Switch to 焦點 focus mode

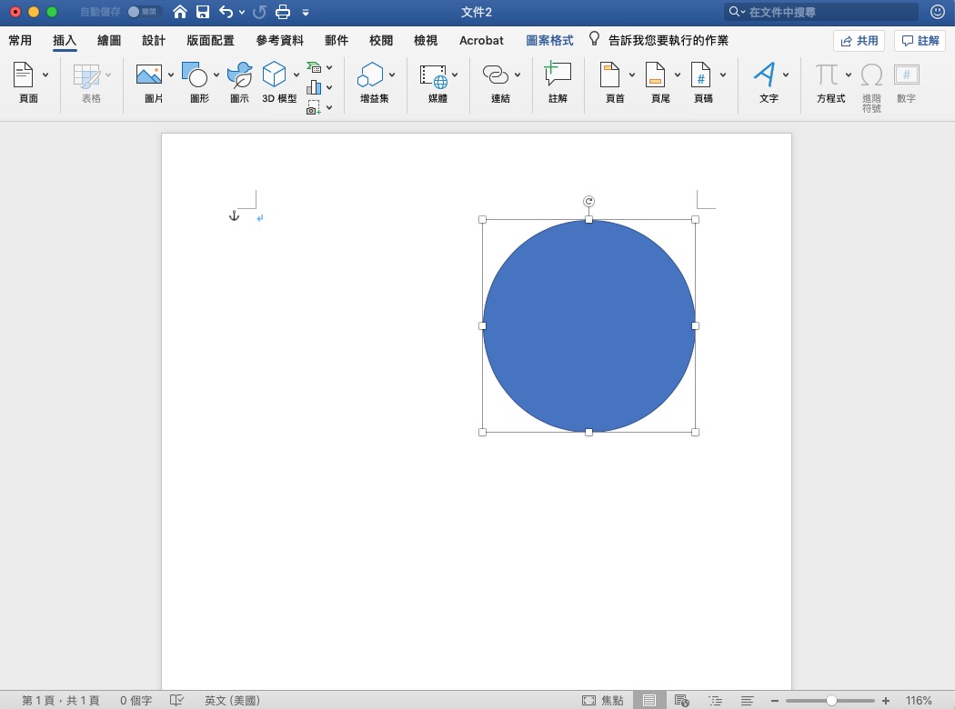tap(603, 701)
